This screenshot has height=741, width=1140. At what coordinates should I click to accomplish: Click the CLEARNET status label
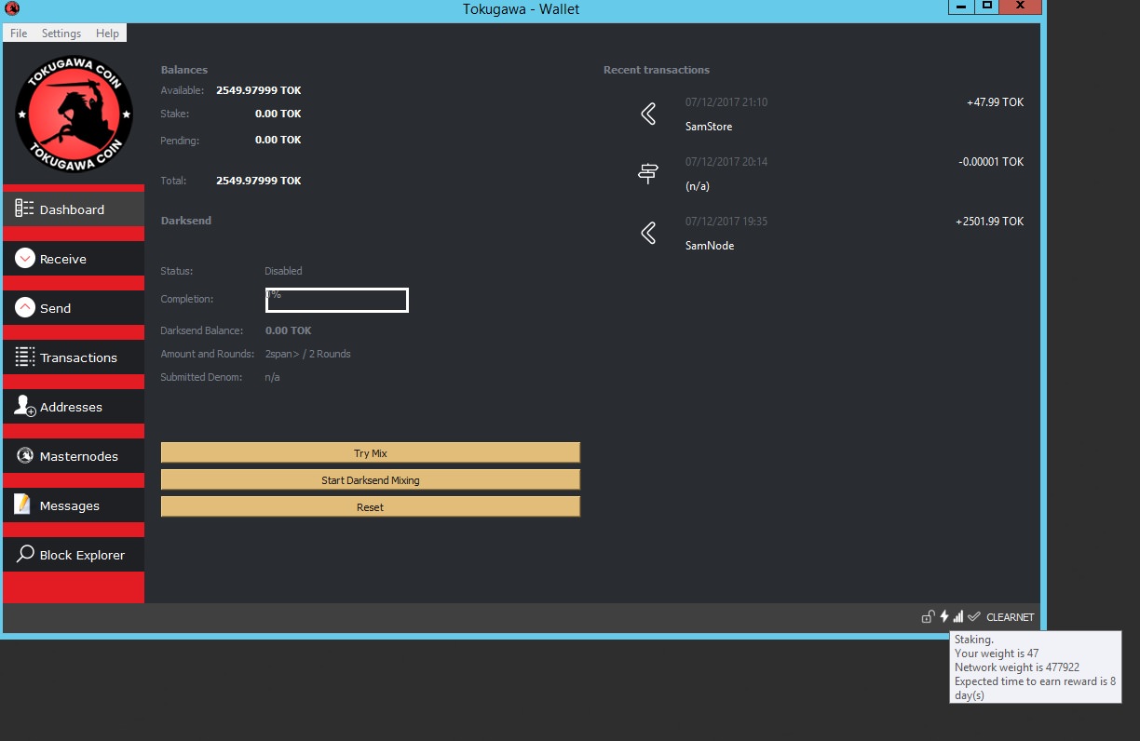click(1011, 617)
